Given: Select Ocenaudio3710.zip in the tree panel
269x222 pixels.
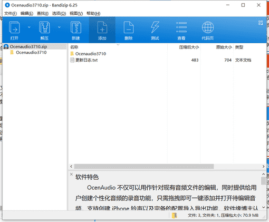Looking at the screenshot, I should [28, 46].
